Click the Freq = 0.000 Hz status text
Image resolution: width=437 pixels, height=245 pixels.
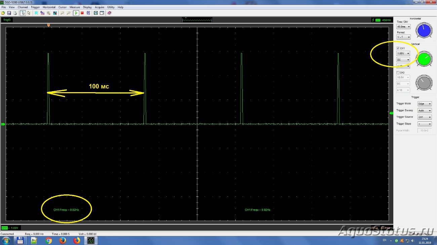point(34,234)
